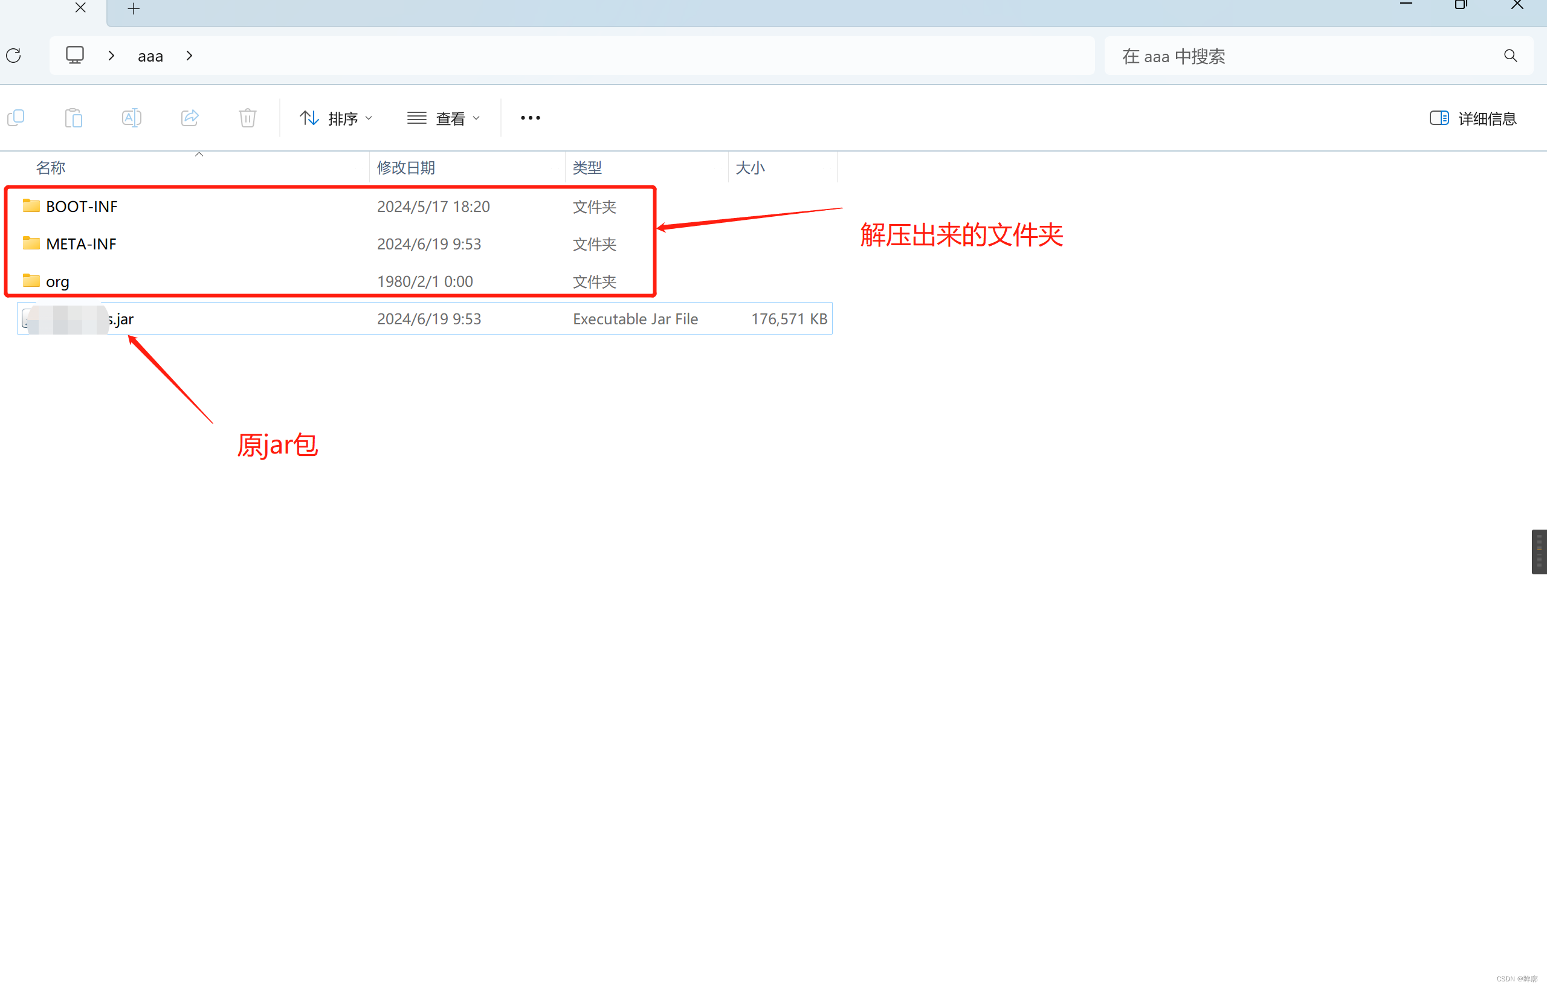Expand chevron before aaa in breadcrumb

(x=111, y=56)
